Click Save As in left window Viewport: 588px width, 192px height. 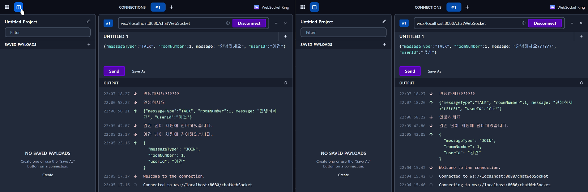tap(139, 71)
